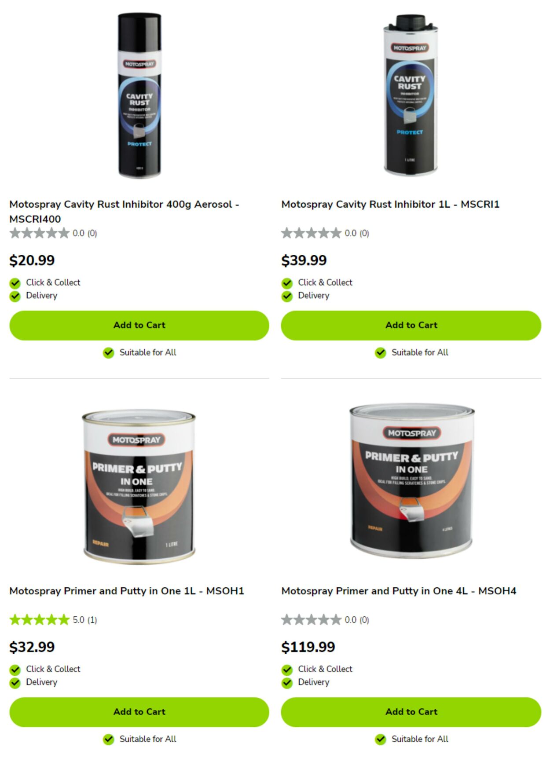This screenshot has height=758, width=550.
Task: Add Cavity Rust Inhibitor 400g Aerosol to cart
Action: [x=139, y=325]
